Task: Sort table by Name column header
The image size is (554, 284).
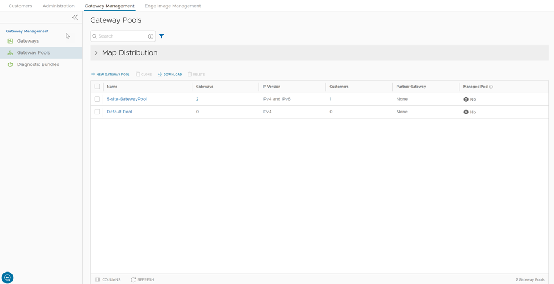Action: click(x=112, y=87)
